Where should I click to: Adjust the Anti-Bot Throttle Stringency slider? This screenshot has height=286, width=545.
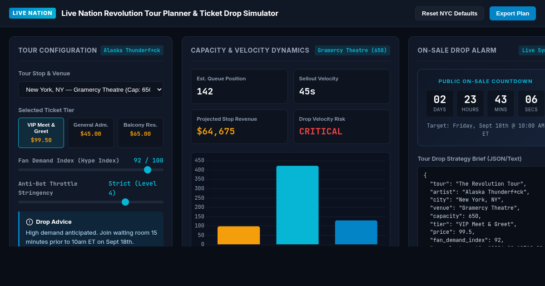[x=91, y=202]
